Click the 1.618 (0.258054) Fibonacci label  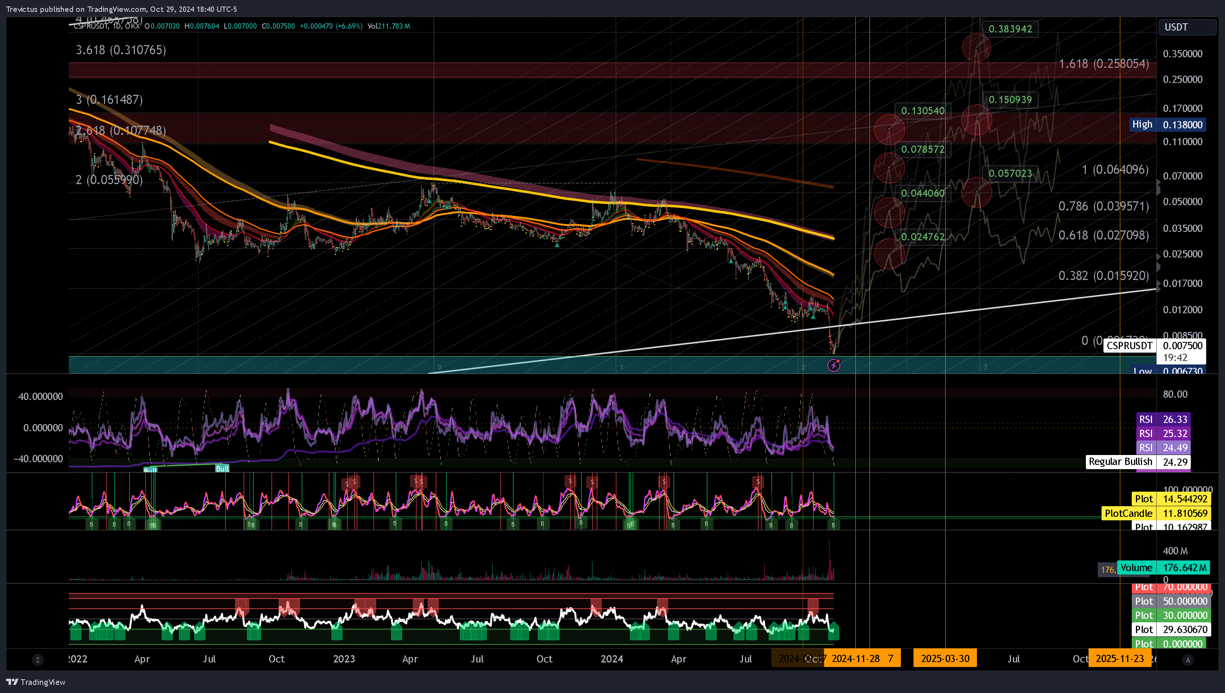(x=1103, y=64)
